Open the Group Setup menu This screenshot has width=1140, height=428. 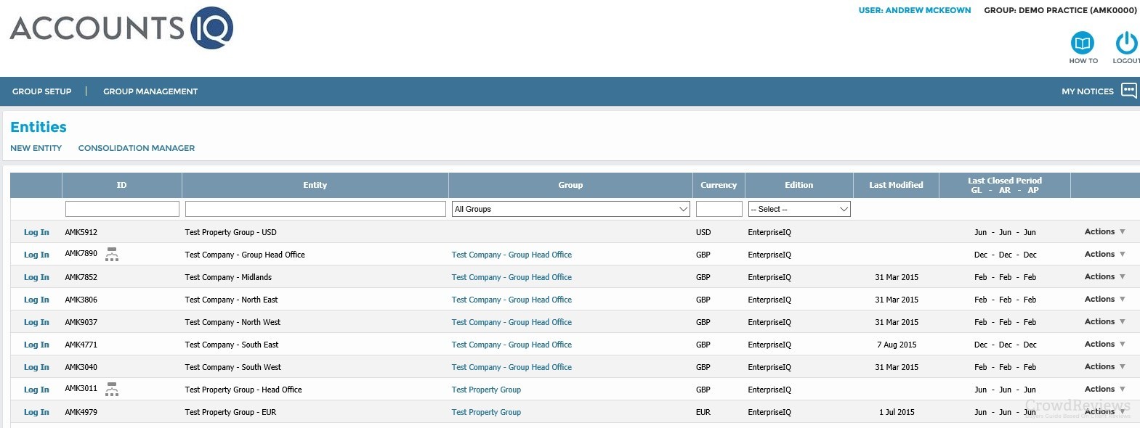point(42,91)
